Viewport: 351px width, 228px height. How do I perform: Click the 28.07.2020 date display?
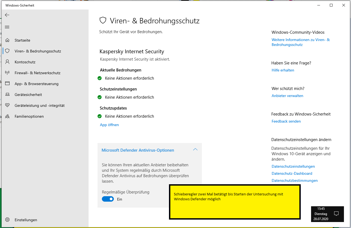coord(321,219)
